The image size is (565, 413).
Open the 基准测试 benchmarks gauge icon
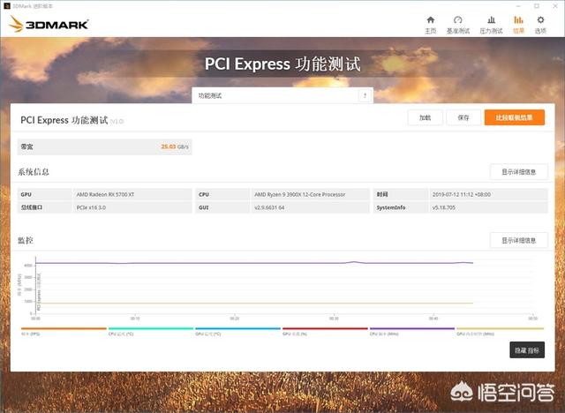457,20
